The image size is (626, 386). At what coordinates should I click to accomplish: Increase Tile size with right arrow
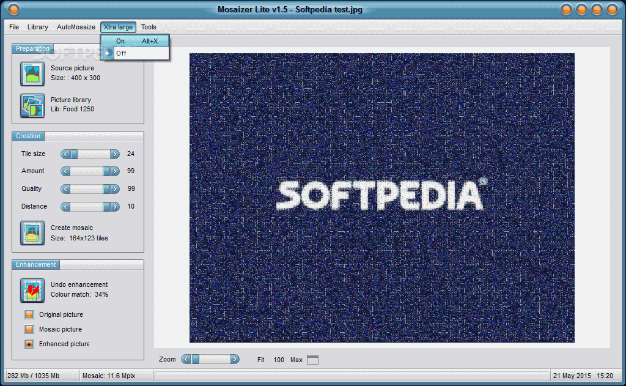(x=114, y=154)
